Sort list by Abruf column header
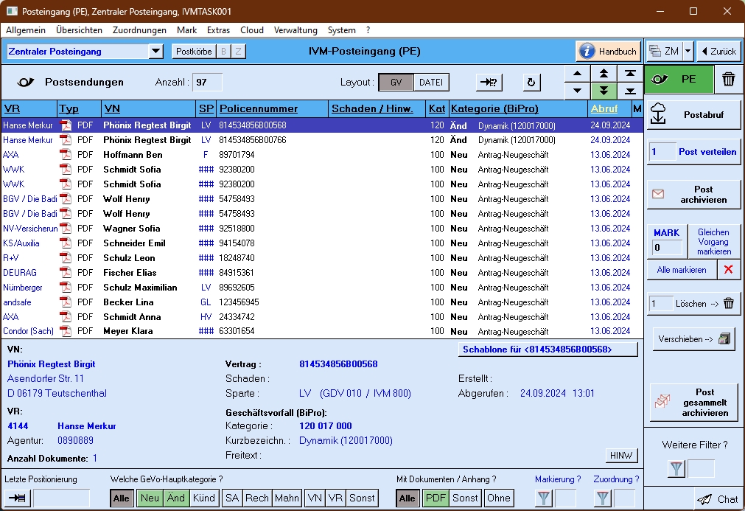The image size is (745, 511). click(x=604, y=109)
